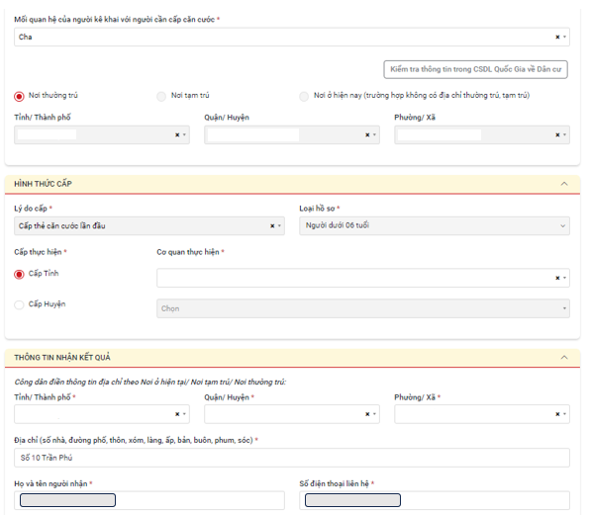Select the Nơi tạm trú radio option
Screen dimensions: 589x515
(161, 97)
